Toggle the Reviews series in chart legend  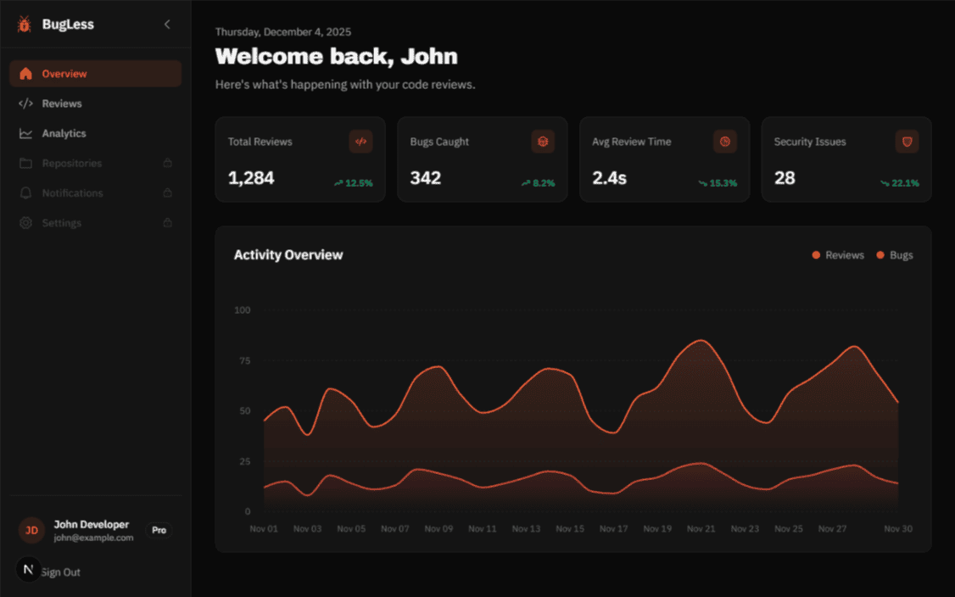(838, 255)
